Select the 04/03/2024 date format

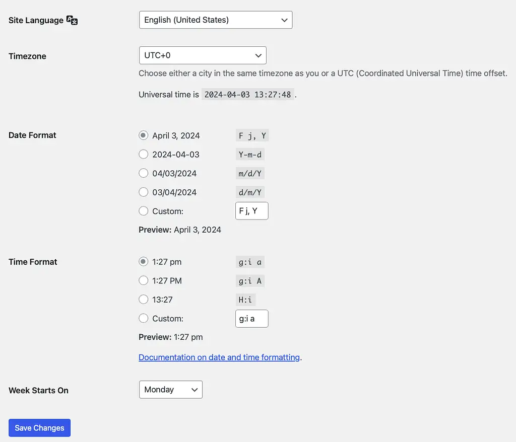pyautogui.click(x=143, y=173)
